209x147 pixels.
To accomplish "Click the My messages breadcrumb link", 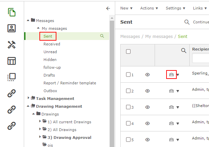I will [159, 36].
